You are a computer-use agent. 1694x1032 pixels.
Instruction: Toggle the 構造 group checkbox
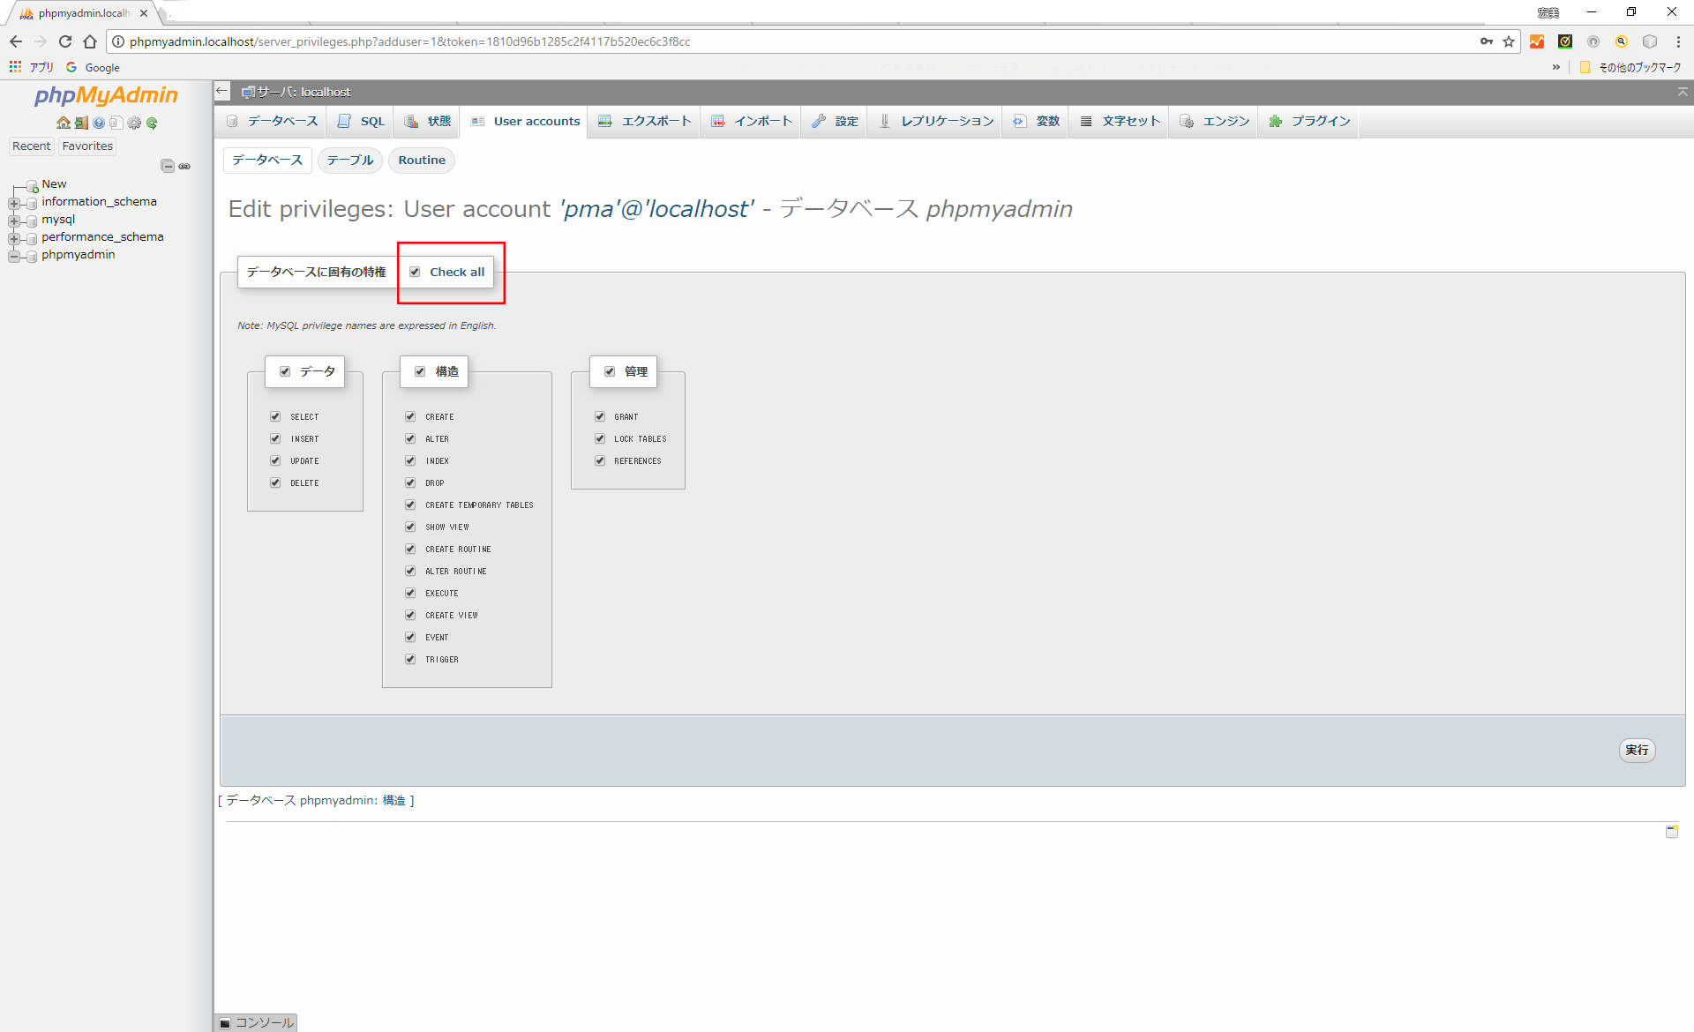click(x=420, y=371)
